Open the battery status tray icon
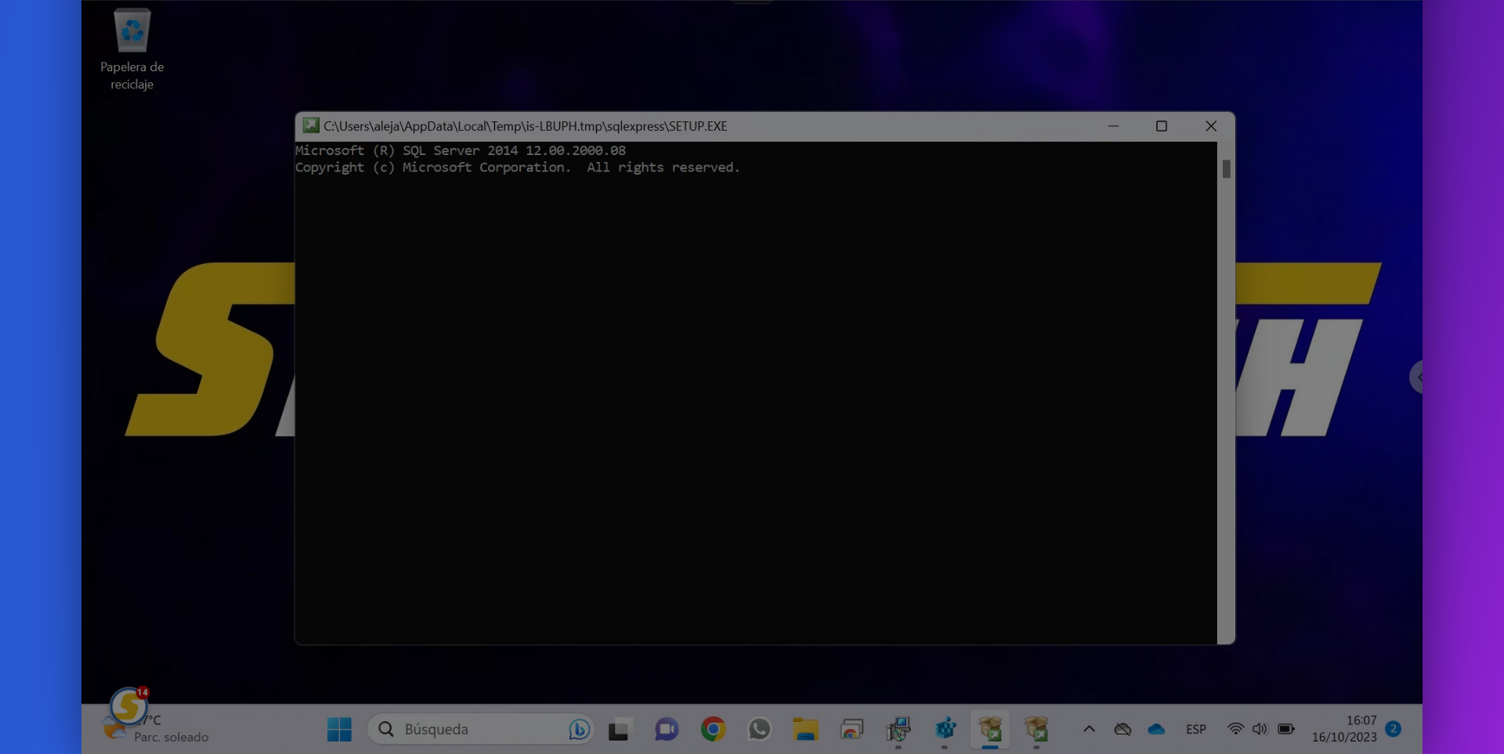 1286,729
